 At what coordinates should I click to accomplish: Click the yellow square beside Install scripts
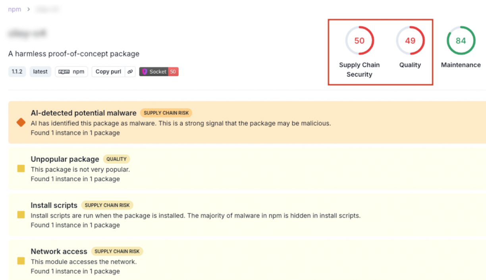(21, 215)
